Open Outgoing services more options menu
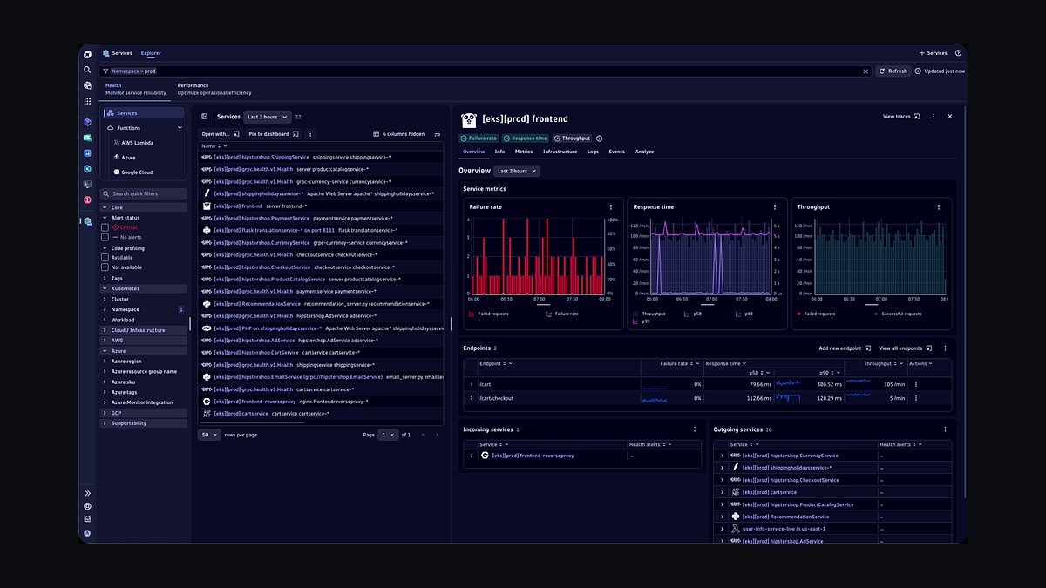This screenshot has width=1046, height=588. (x=946, y=429)
